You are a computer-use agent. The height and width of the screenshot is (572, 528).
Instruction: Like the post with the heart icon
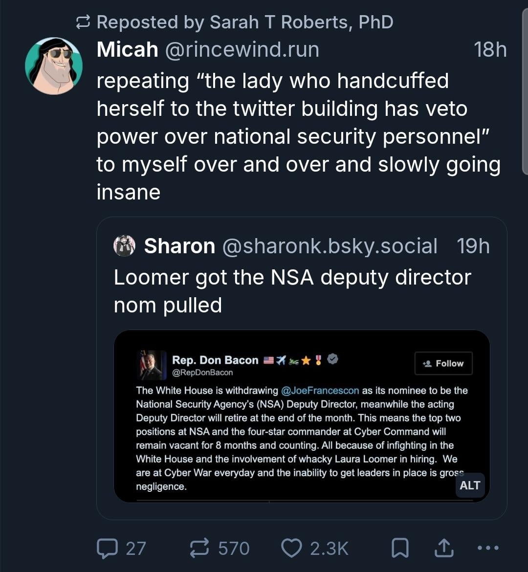point(291,548)
